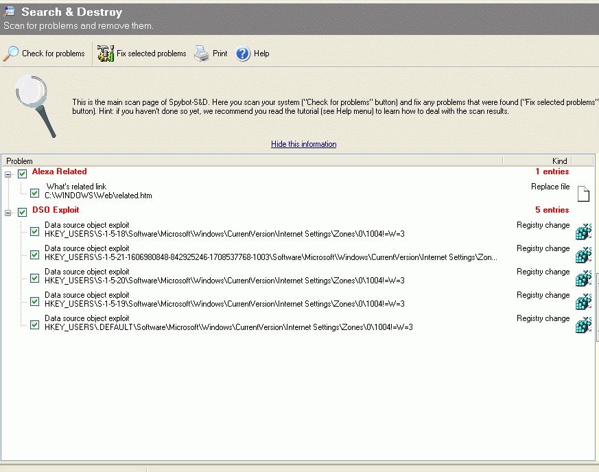The width and height of the screenshot is (599, 472).
Task: Click the Replace file document icon
Action: (x=583, y=193)
